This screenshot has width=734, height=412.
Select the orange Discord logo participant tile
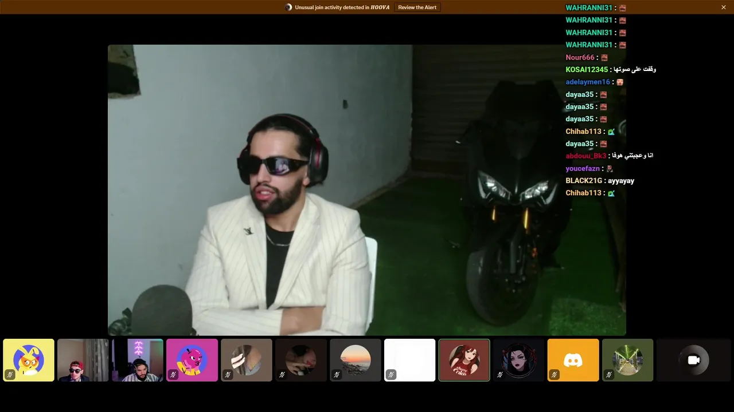[x=573, y=360]
